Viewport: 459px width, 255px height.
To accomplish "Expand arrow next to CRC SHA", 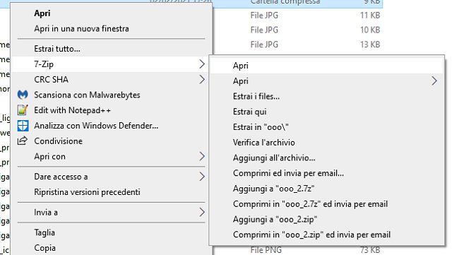I will click(x=202, y=79).
